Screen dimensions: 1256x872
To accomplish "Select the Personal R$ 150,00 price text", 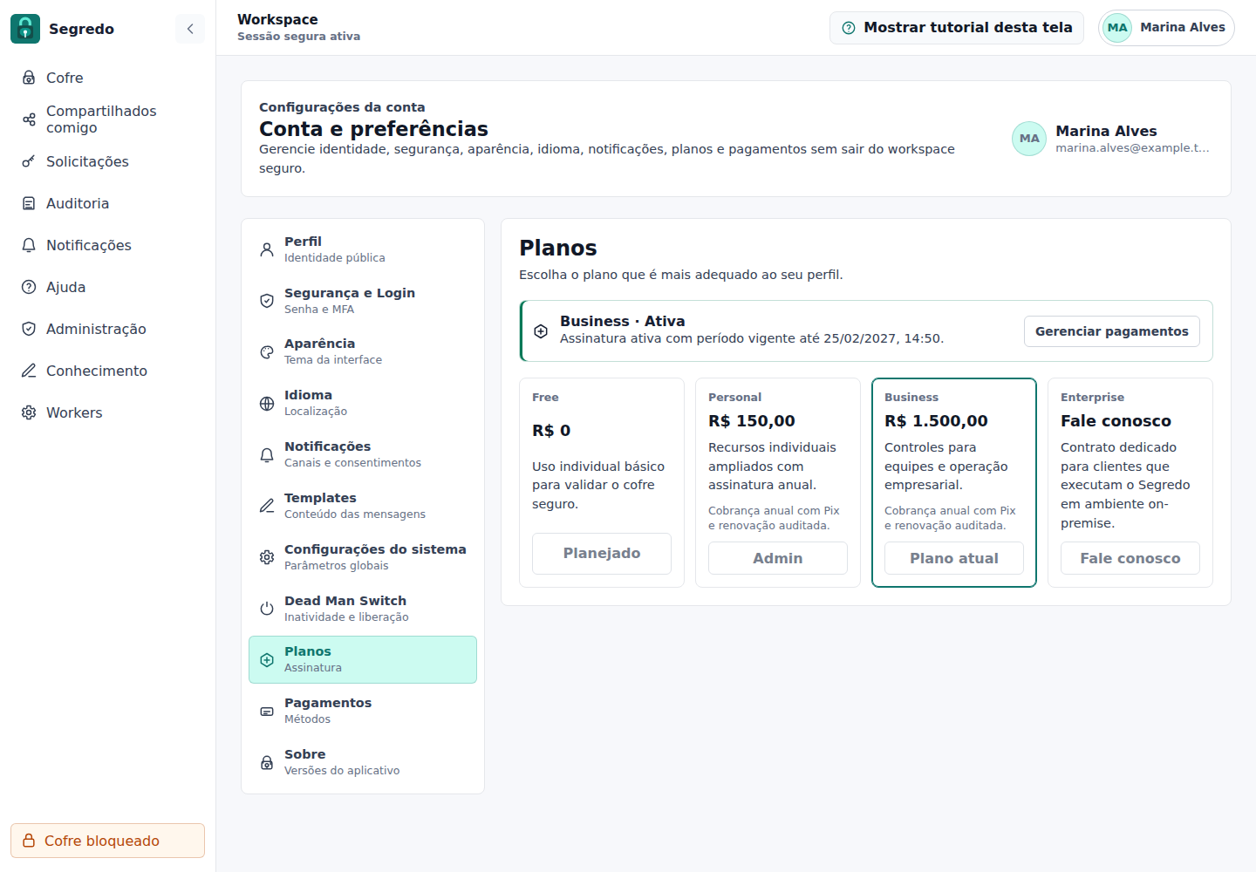I will pyautogui.click(x=752, y=421).
